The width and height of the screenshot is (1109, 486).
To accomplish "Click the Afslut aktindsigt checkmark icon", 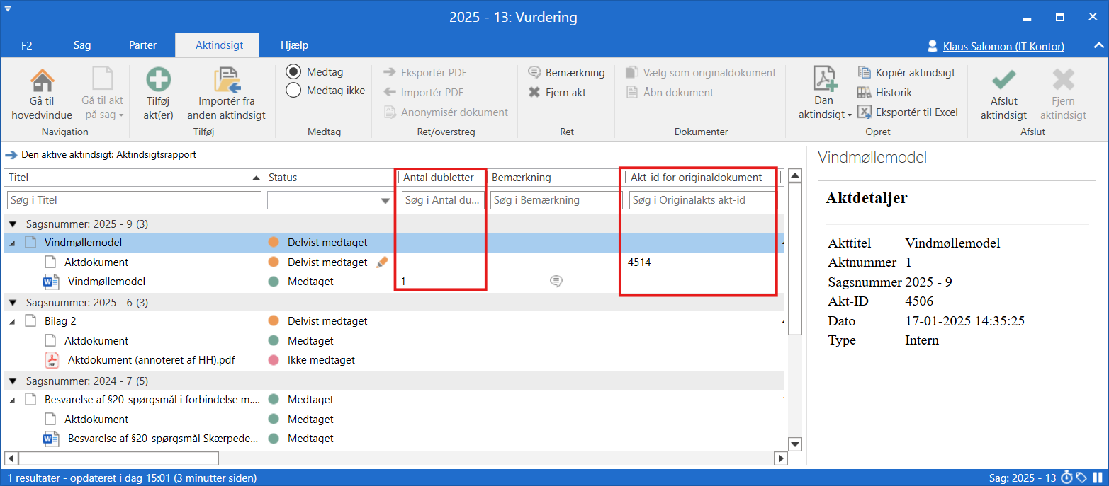I will click(x=1003, y=81).
